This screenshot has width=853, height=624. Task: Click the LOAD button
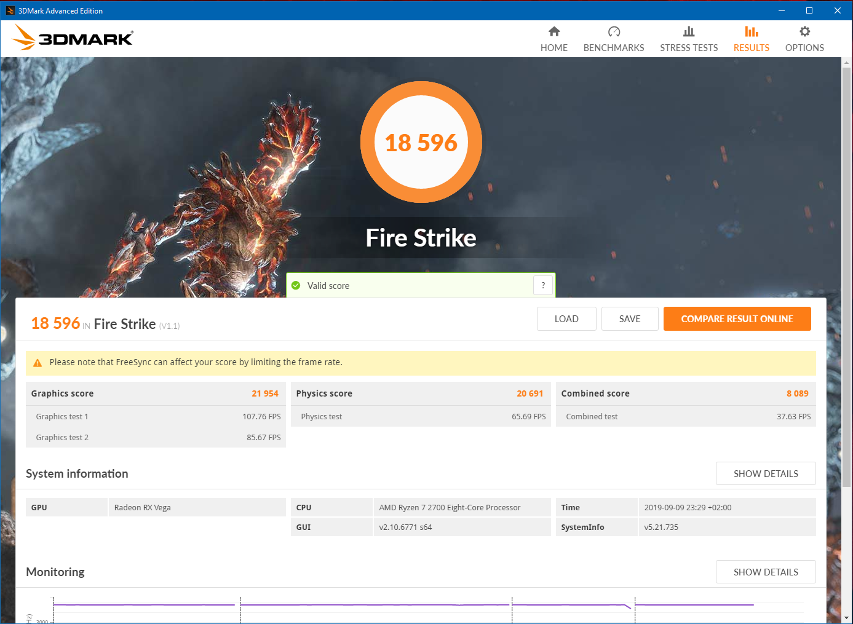tap(566, 319)
